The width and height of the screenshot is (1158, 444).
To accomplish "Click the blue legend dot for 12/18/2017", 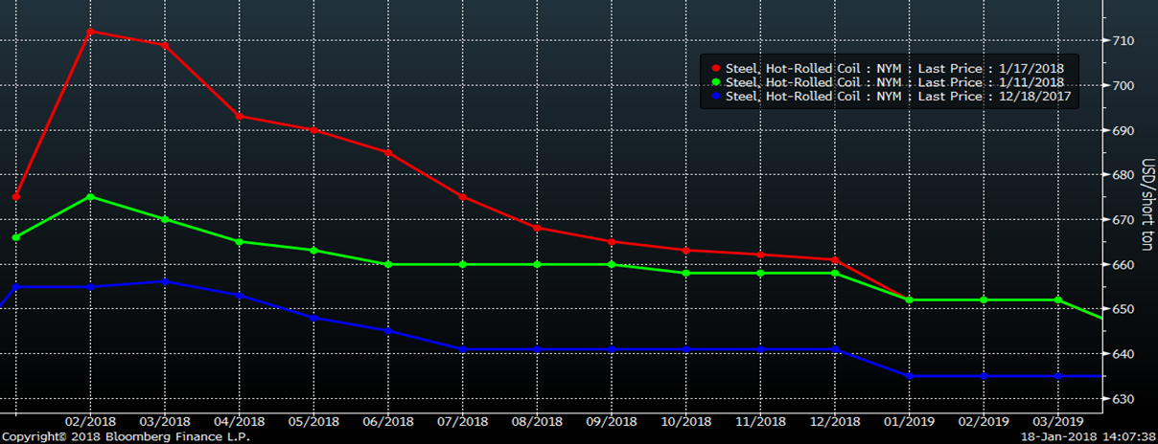I will point(717,97).
